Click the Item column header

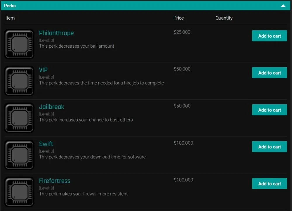(10, 18)
